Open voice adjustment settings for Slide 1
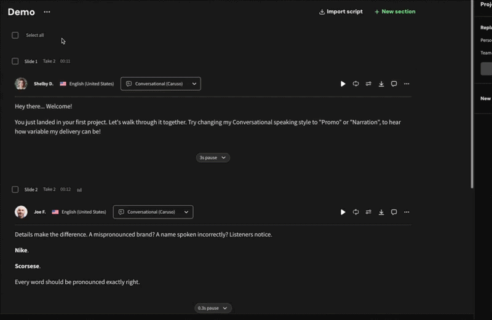492x320 pixels. 368,84
